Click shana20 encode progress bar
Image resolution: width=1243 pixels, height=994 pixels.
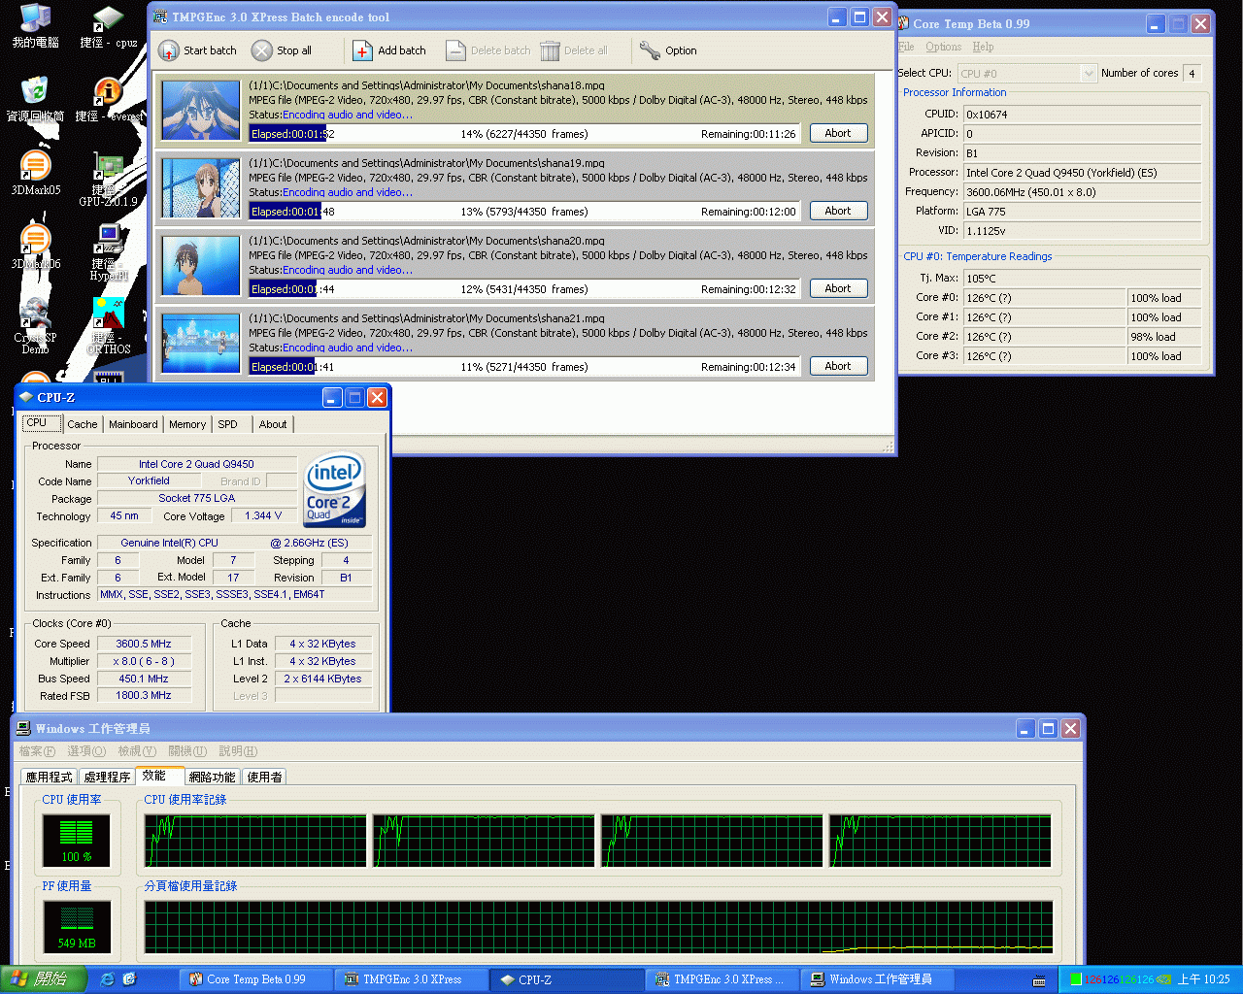[524, 289]
